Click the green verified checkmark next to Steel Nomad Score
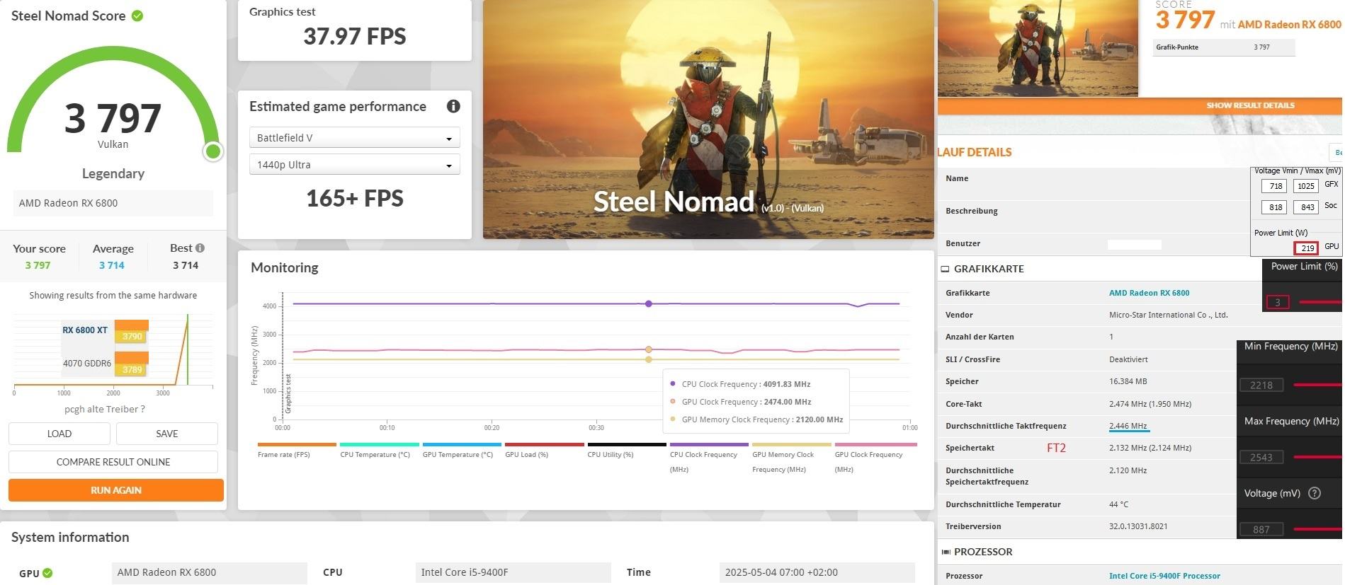 pos(137,16)
